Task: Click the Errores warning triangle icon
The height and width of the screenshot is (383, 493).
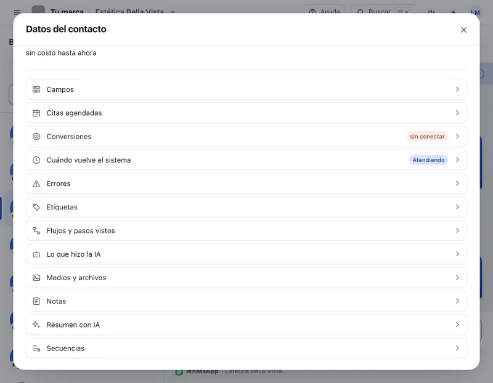Action: point(36,183)
